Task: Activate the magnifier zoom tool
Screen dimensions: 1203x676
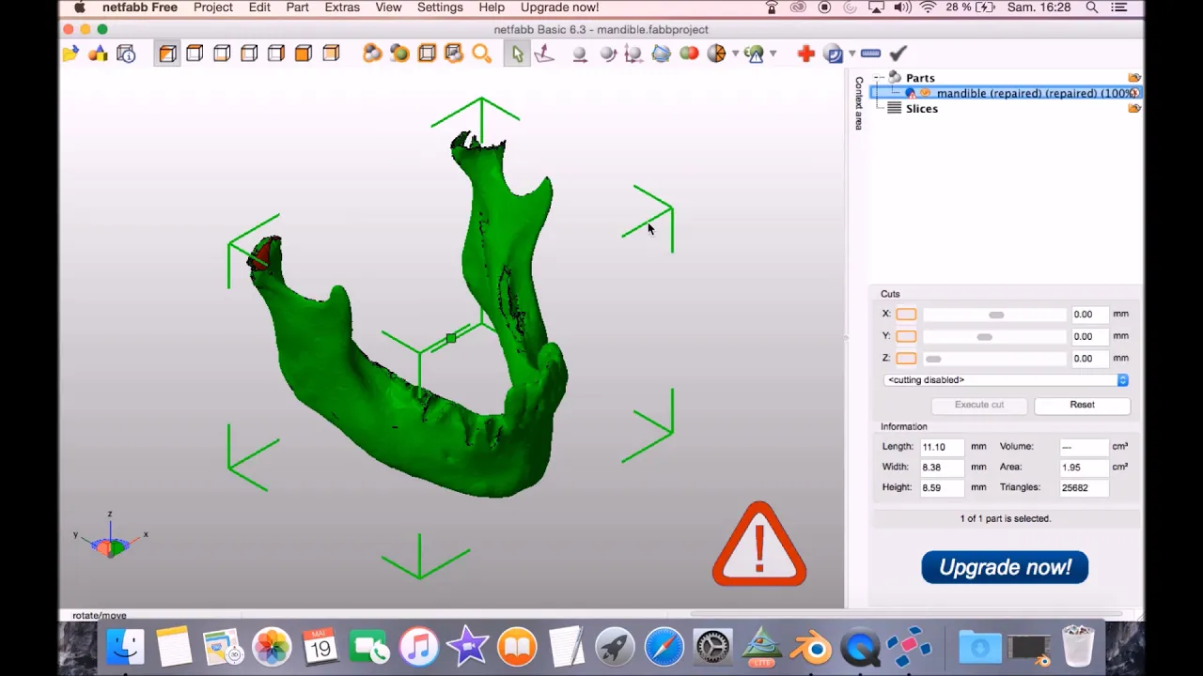Action: [x=481, y=54]
